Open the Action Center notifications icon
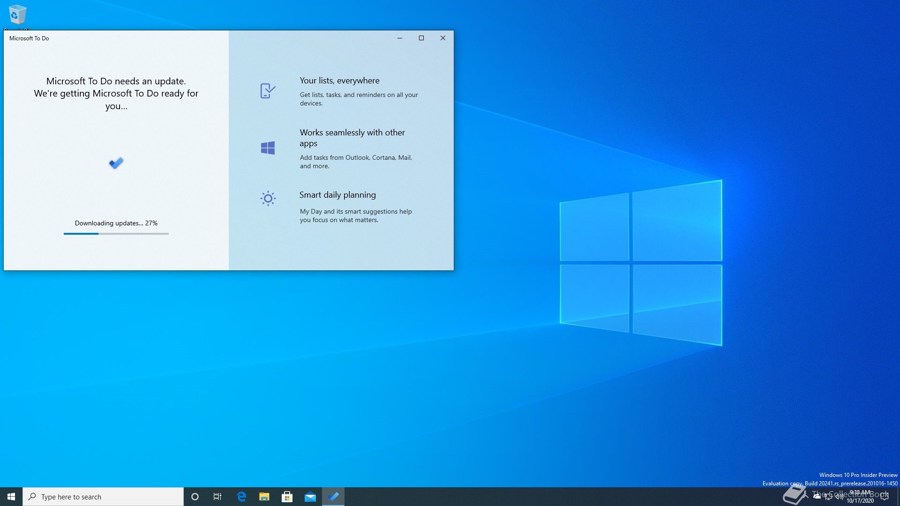 coord(885,497)
